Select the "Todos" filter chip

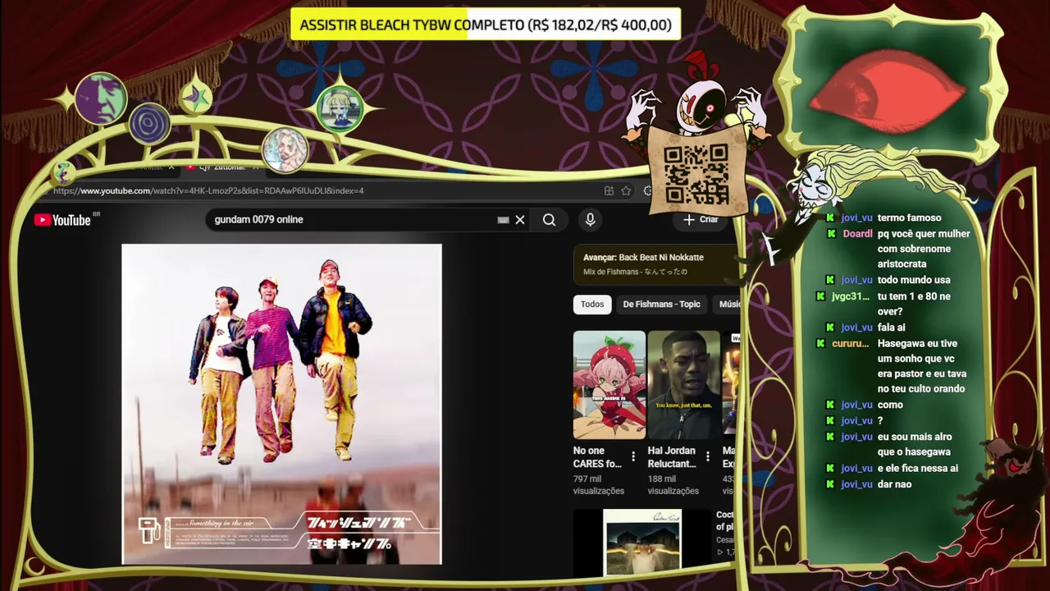click(592, 305)
